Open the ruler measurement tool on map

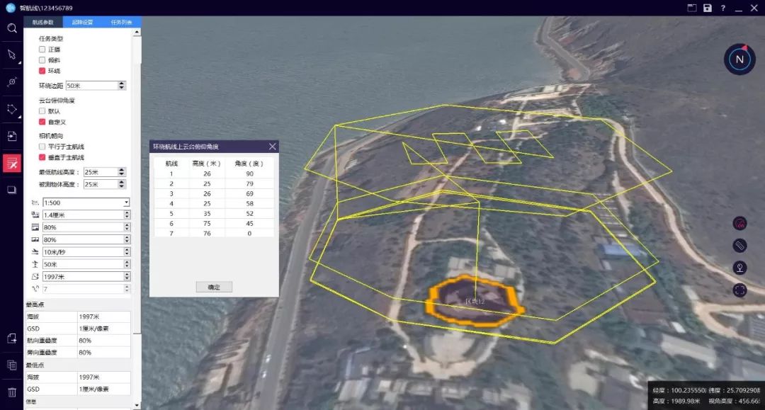point(739,246)
